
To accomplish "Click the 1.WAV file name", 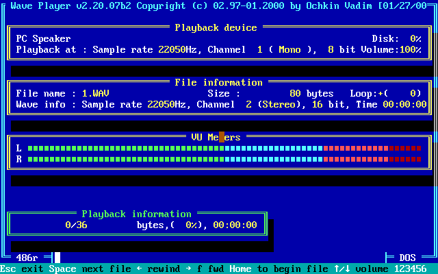I will point(95,93).
